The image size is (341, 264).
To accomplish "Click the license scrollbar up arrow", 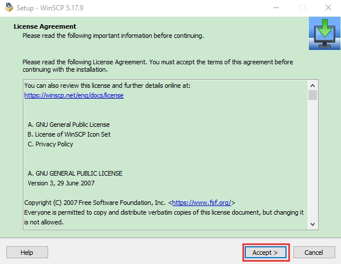I will pos(312,86).
